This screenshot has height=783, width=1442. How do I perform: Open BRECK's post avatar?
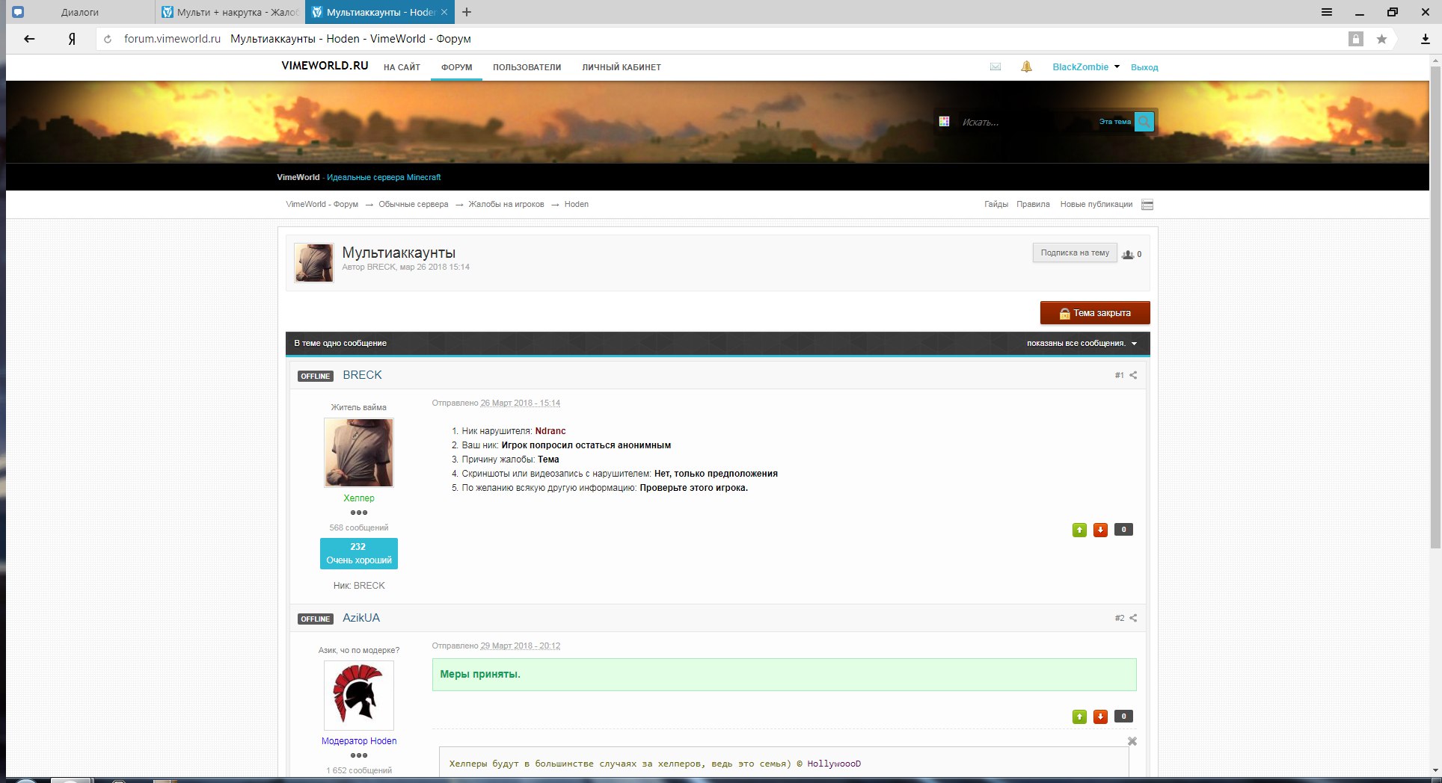pyautogui.click(x=358, y=453)
